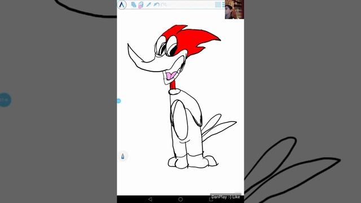
Task: Select the paint bucket fill tool
Action: (x=140, y=5)
